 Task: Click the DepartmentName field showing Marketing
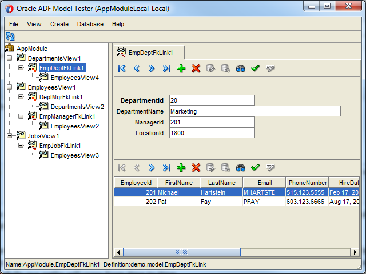[x=255, y=111]
